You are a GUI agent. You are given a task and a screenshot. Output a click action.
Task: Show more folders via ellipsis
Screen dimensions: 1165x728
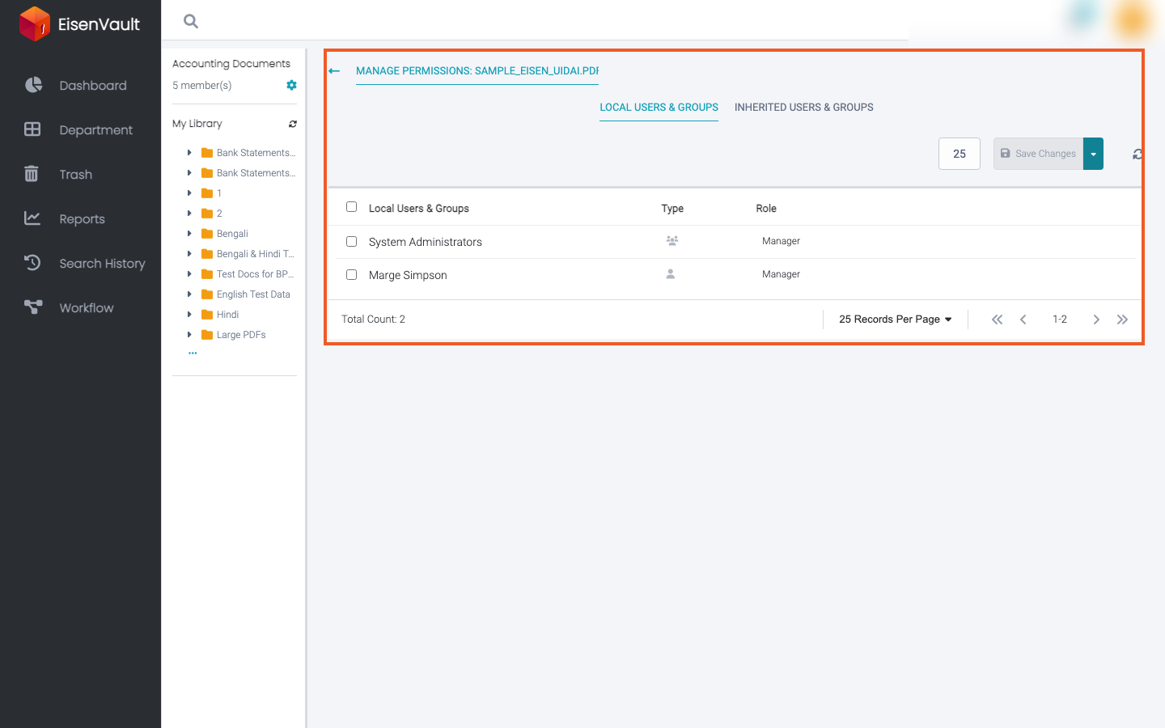point(193,353)
